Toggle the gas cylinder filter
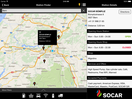This screenshot has height=99, width=132. [53, 96]
